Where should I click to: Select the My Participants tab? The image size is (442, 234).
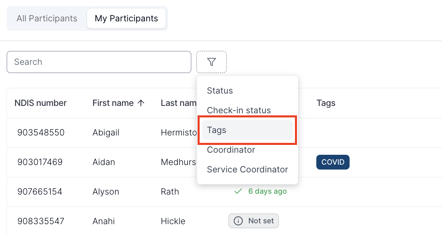tap(126, 18)
